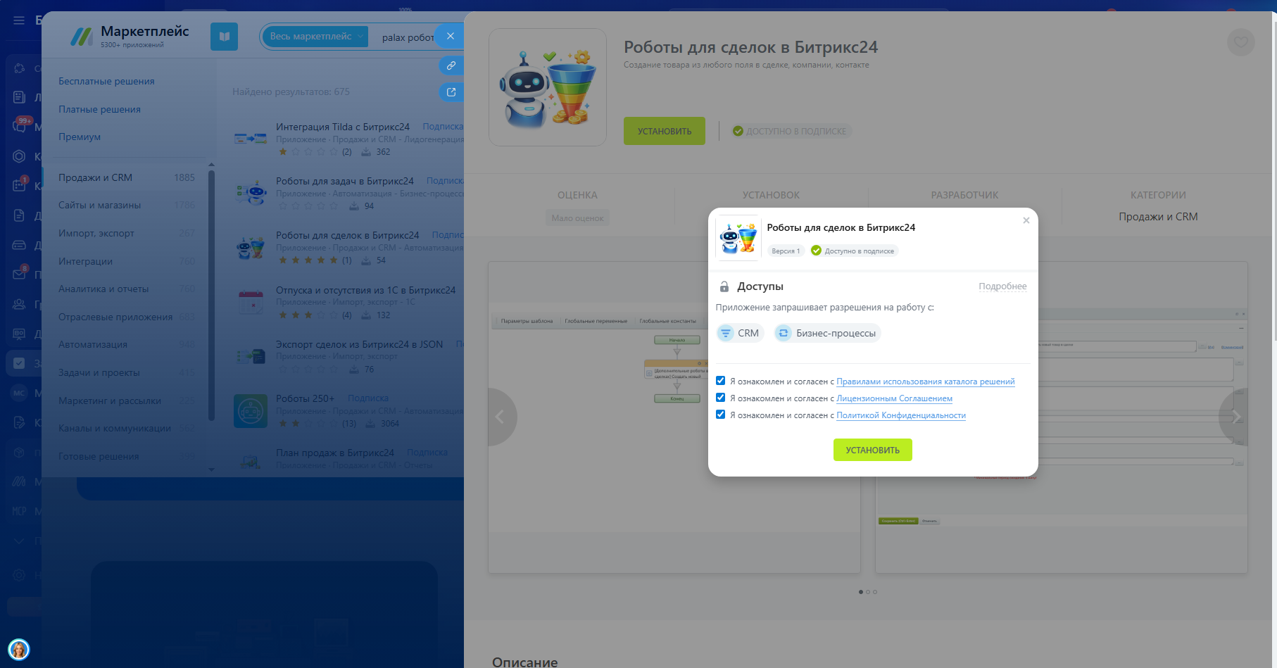This screenshot has height=668, width=1277.
Task: Click category list scroll-up arrow
Action: [x=211, y=165]
